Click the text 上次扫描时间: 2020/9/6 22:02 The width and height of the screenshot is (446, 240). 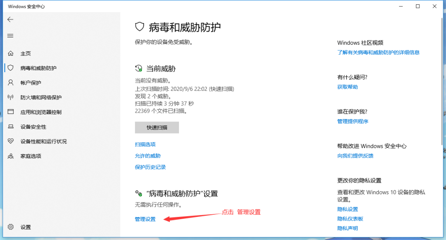point(171,89)
